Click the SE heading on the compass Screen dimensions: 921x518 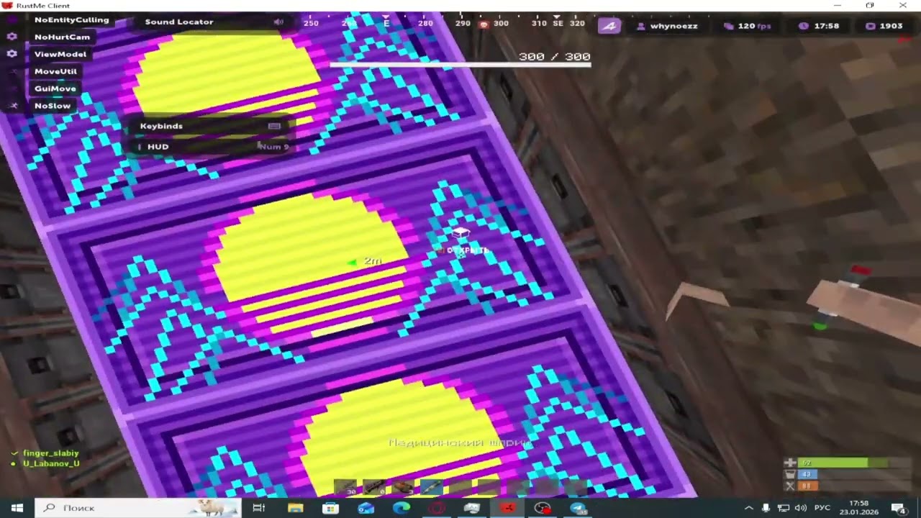[558, 23]
